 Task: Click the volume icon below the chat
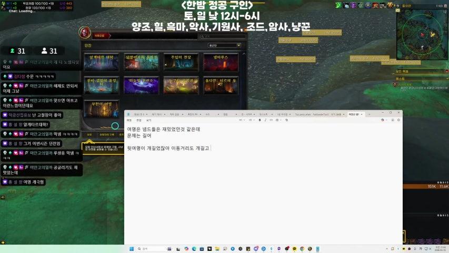click(3, 197)
